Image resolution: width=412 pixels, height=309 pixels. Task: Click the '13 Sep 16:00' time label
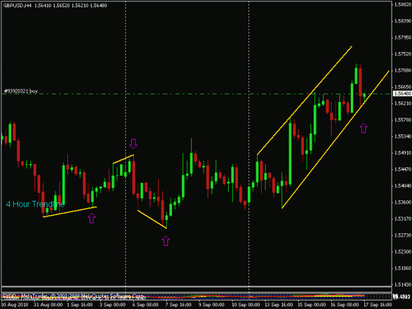pos(279,305)
